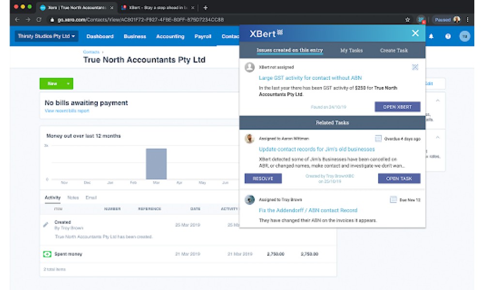Switch to the XBert browser tab
This screenshot has height=290, width=484.
coord(157,8)
